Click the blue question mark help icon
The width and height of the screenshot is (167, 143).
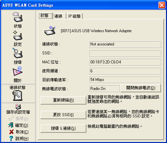pyautogui.click(x=11, y=138)
